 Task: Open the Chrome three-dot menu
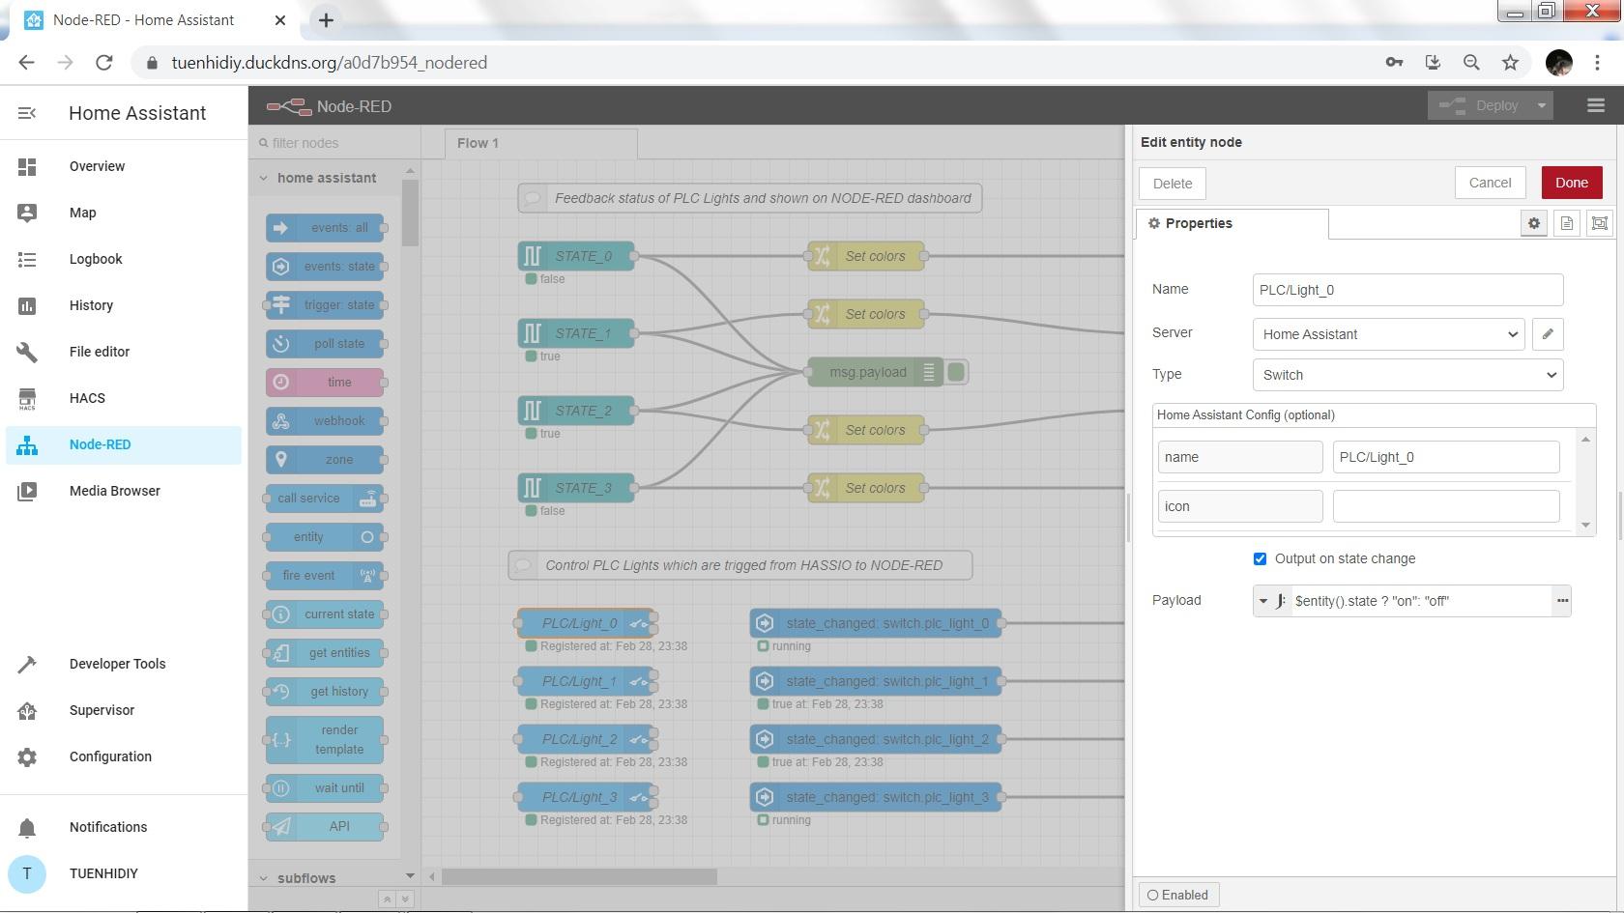[x=1597, y=63]
